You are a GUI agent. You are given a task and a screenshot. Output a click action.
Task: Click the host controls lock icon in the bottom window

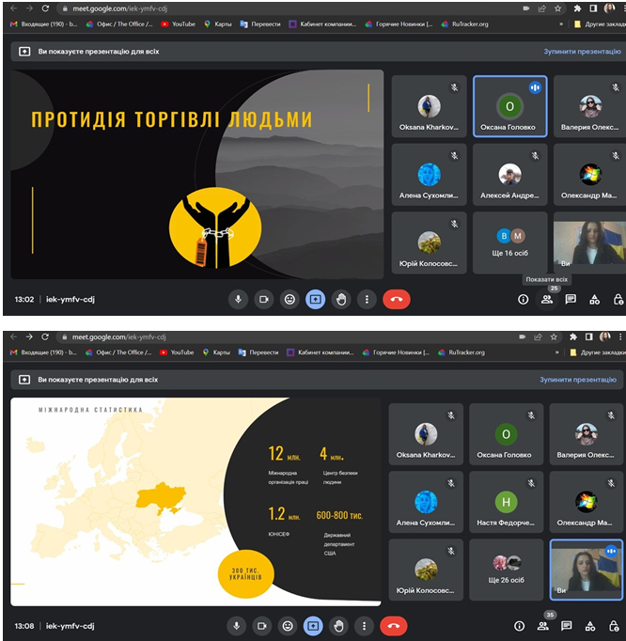coord(617,625)
